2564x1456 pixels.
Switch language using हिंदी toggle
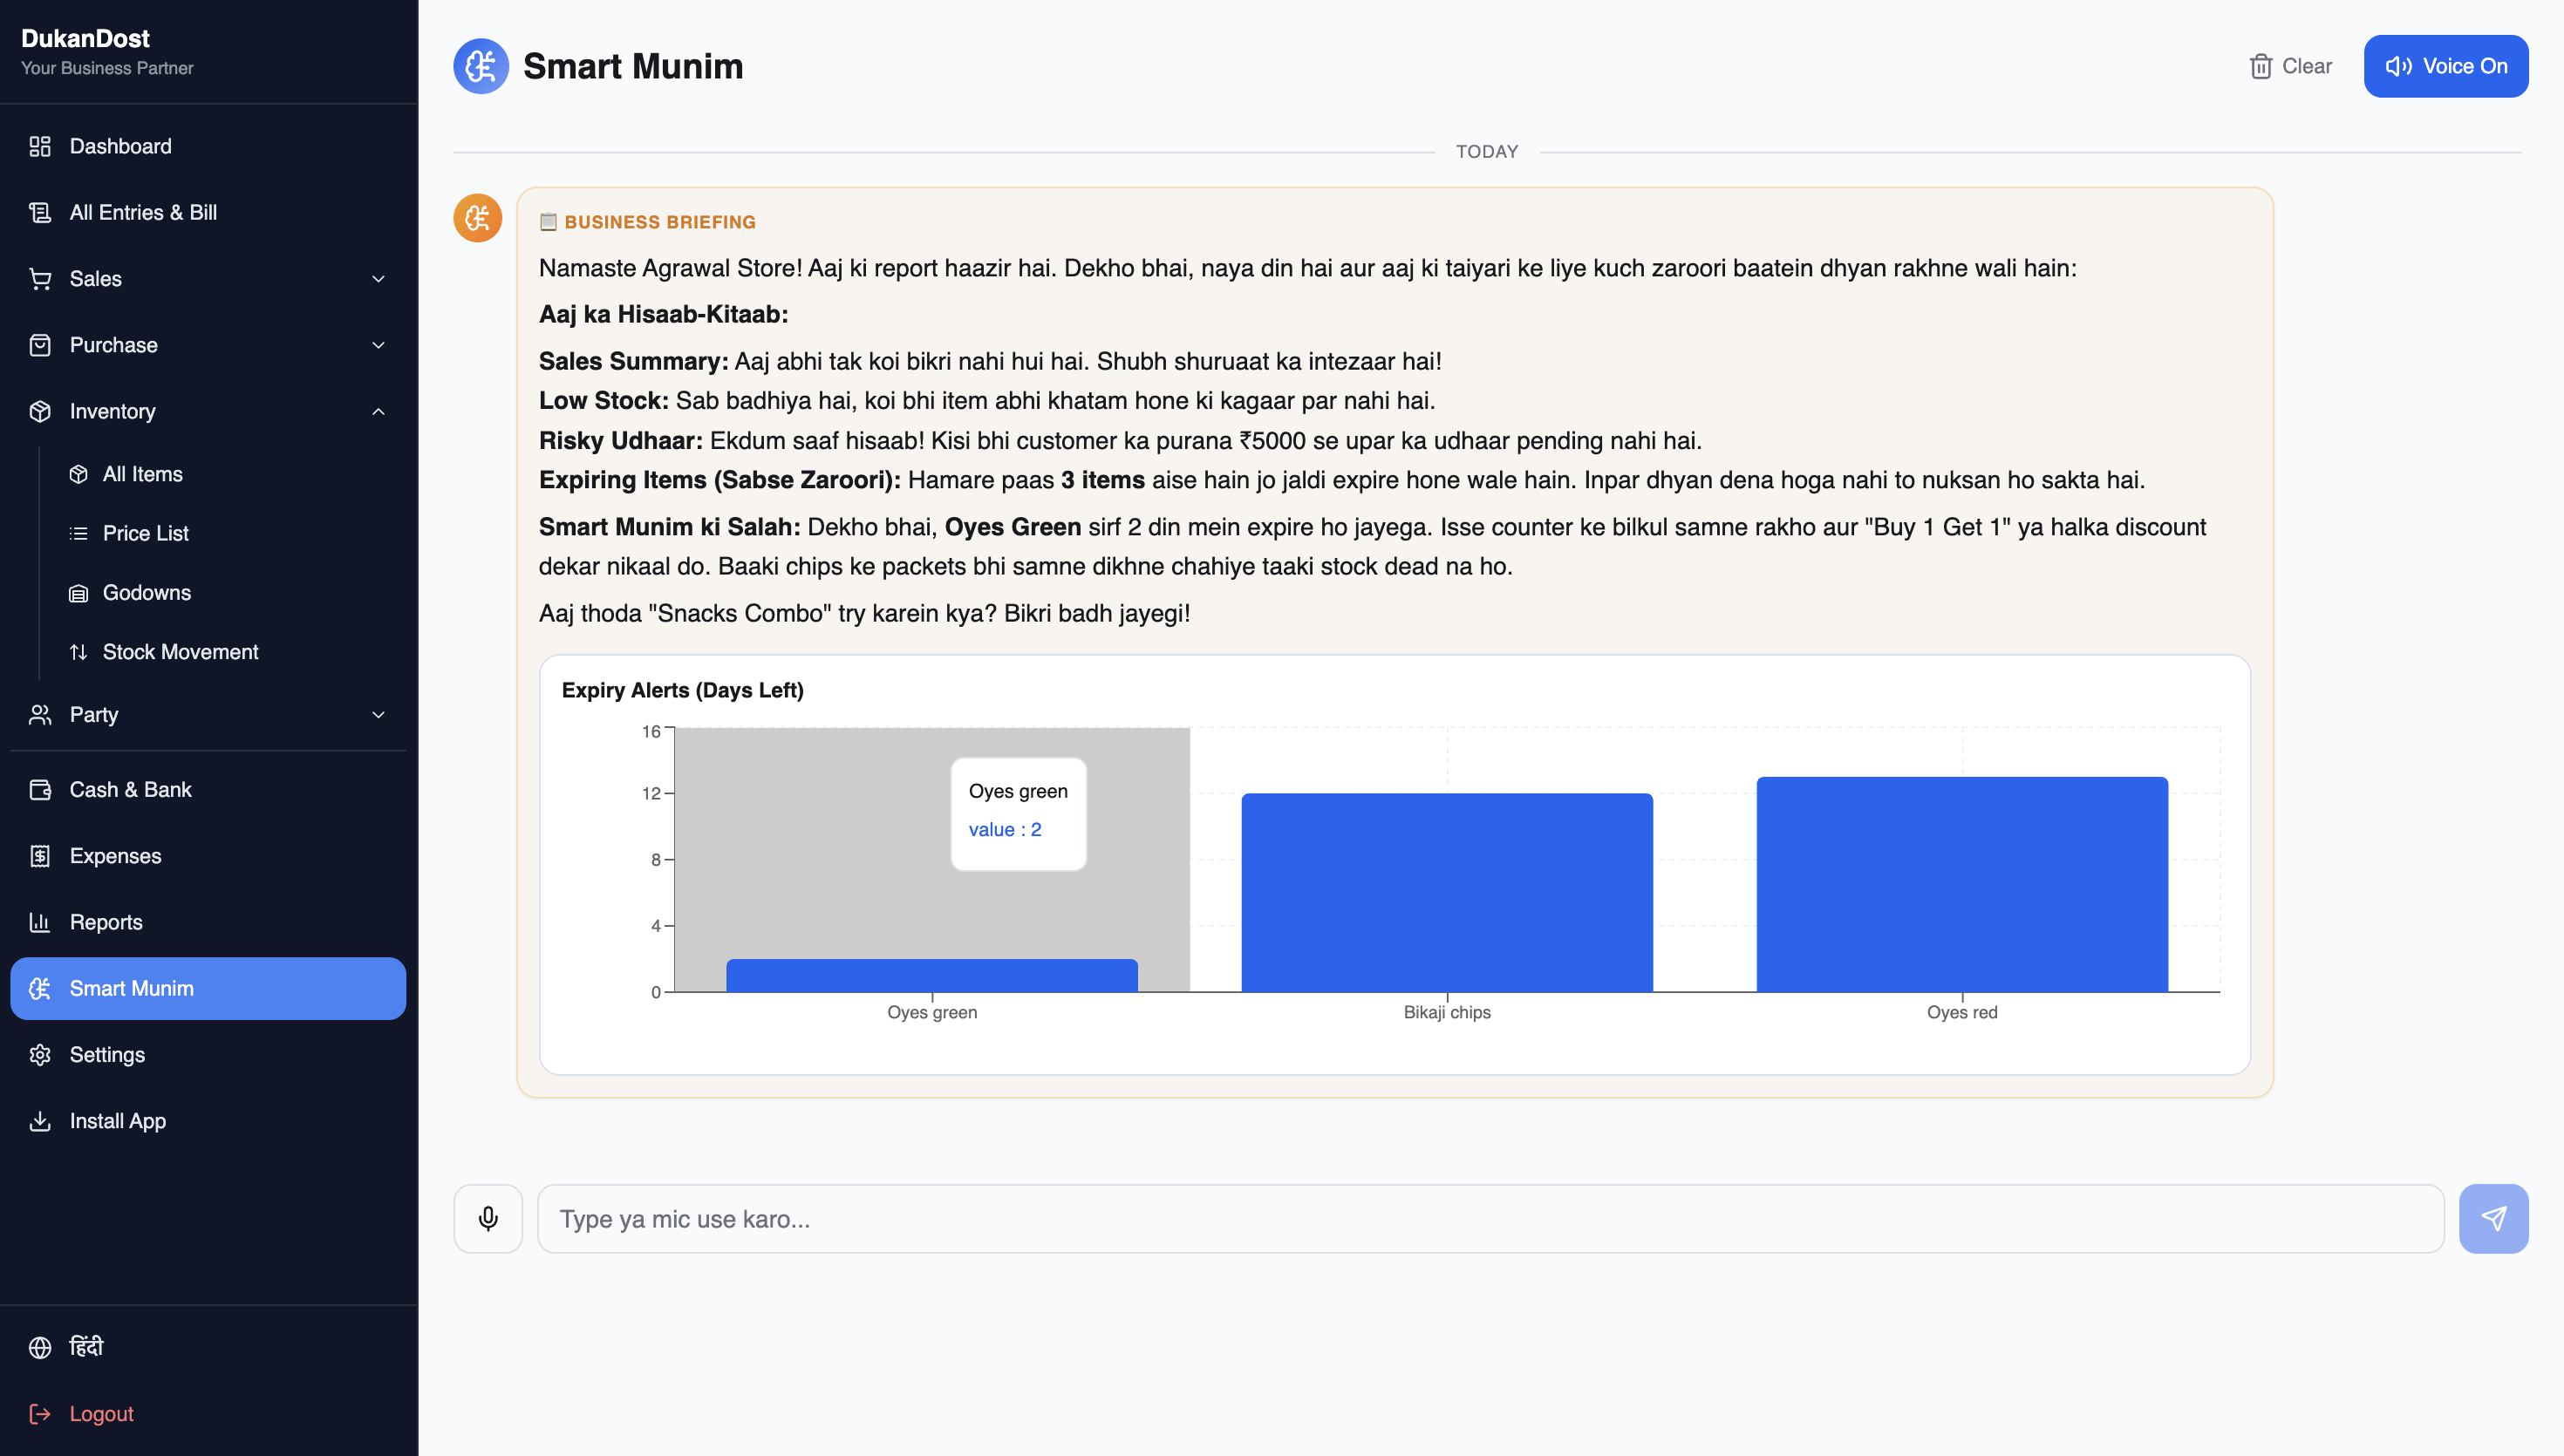coord(86,1346)
